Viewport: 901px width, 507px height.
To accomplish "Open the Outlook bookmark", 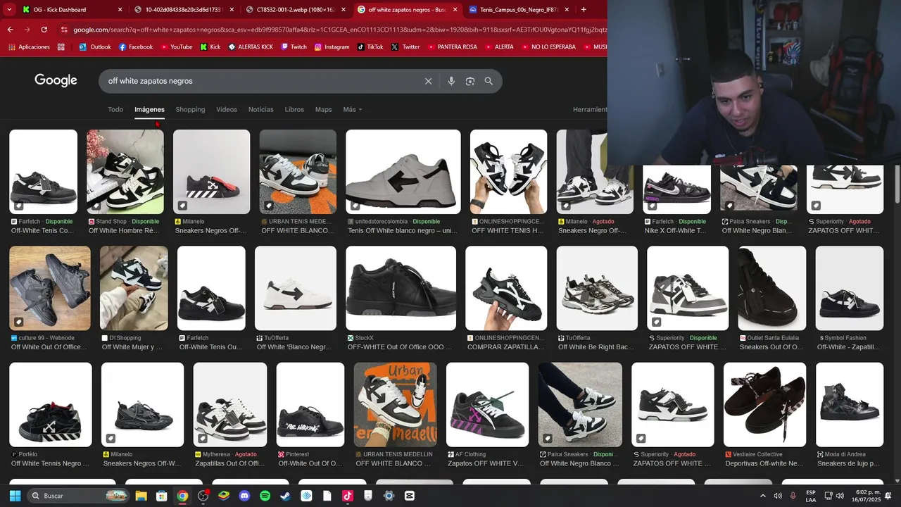I will (x=95, y=47).
